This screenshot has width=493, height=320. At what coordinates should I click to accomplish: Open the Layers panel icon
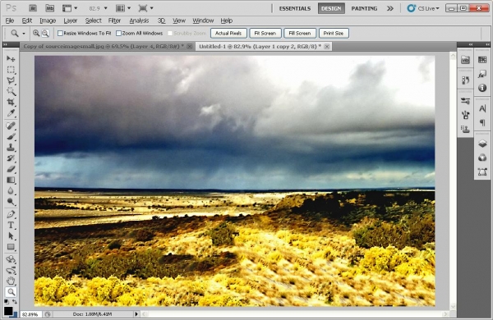point(482,144)
